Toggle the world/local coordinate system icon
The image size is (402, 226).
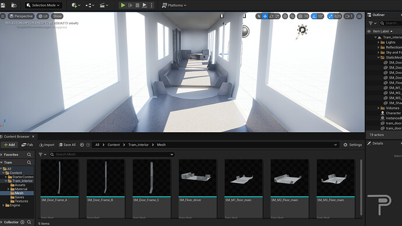(285, 16)
